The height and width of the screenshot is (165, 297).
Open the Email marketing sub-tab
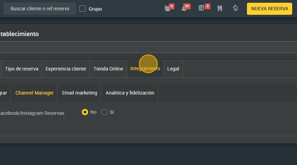coord(79,93)
